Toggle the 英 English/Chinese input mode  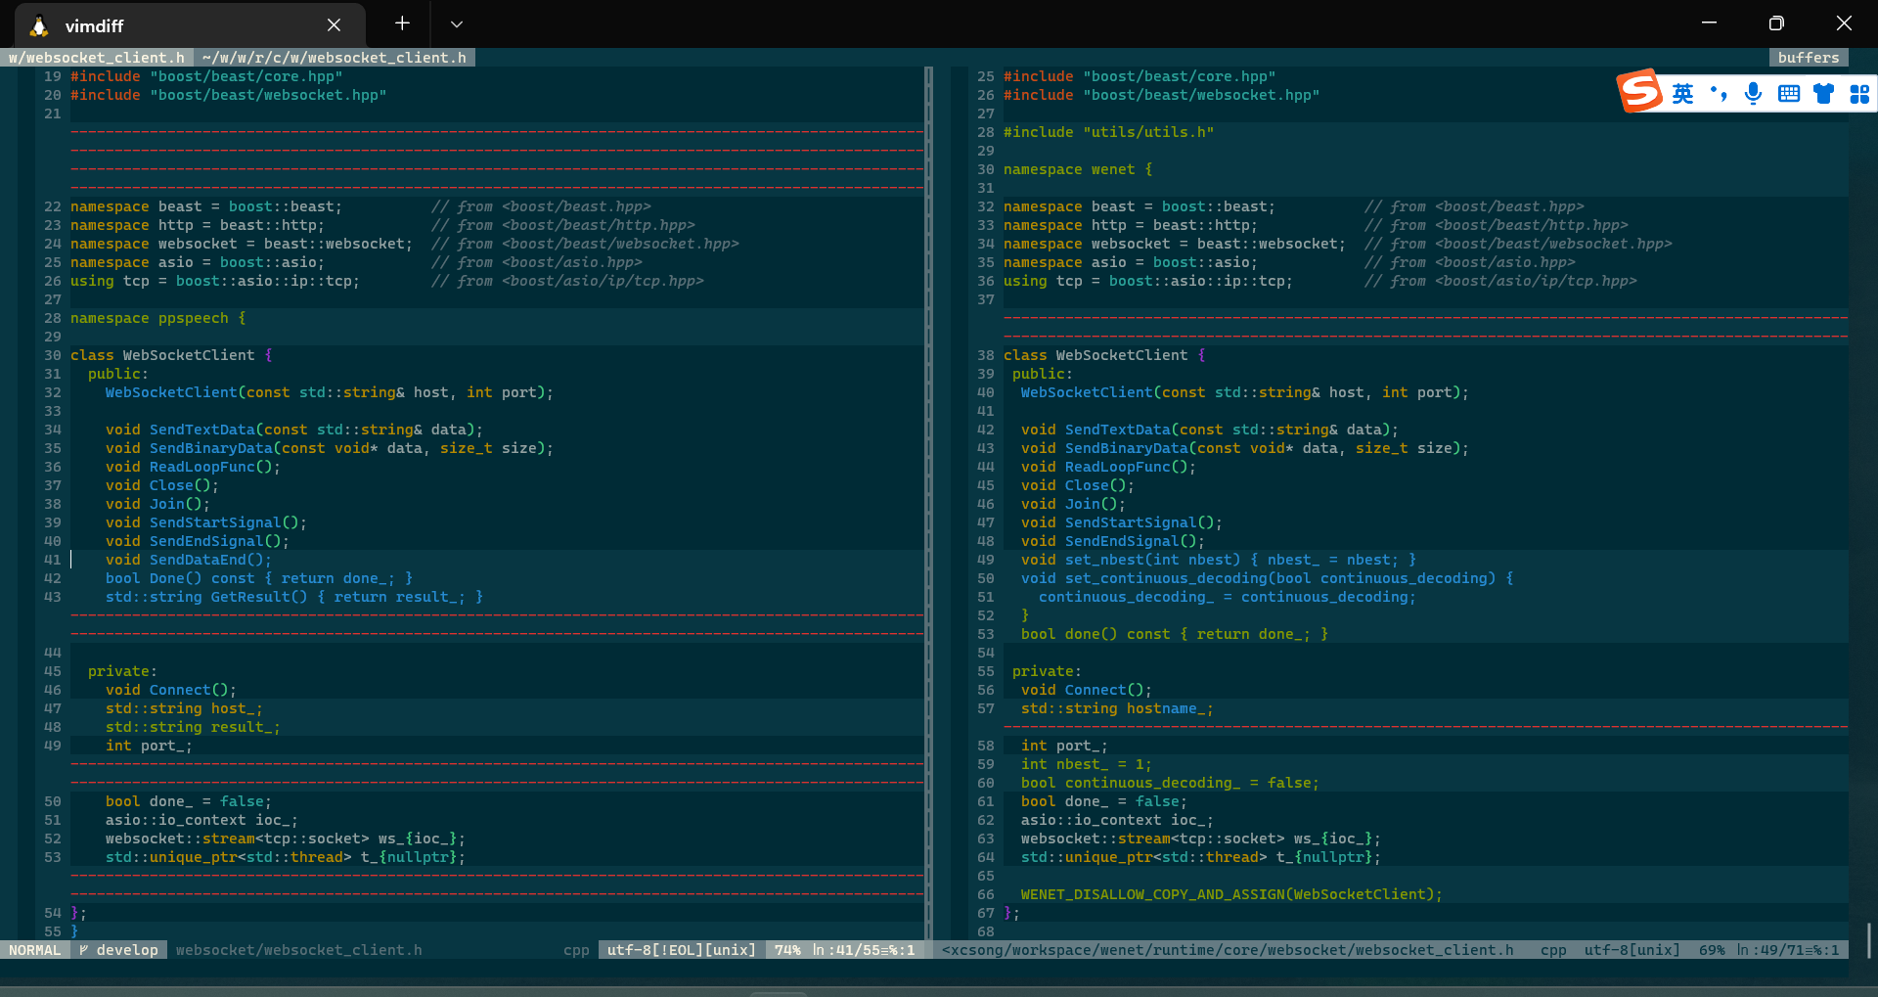coord(1682,94)
